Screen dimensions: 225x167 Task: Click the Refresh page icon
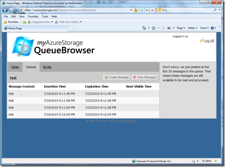(147, 10)
